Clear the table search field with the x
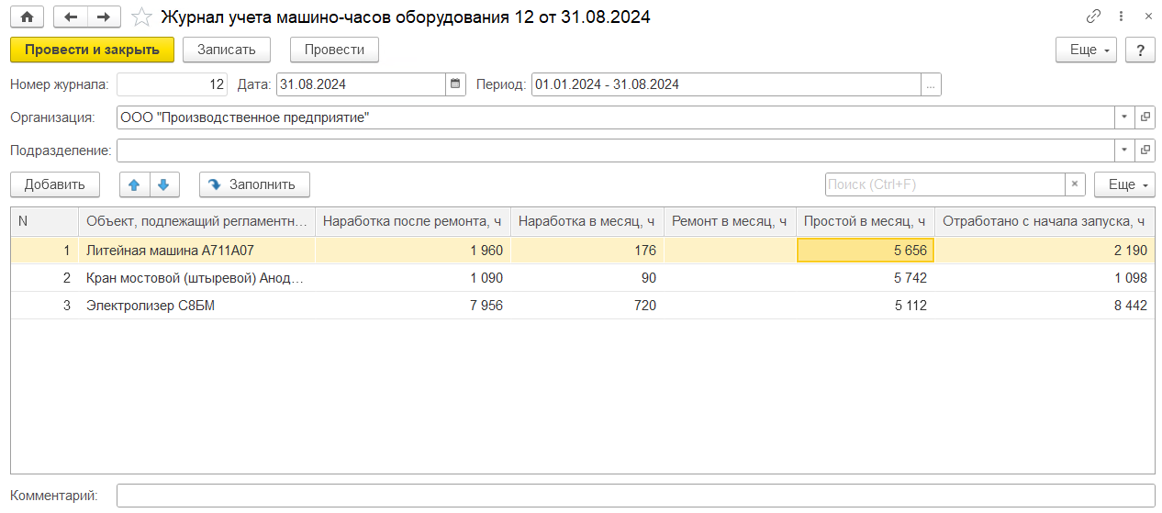 point(1074,184)
